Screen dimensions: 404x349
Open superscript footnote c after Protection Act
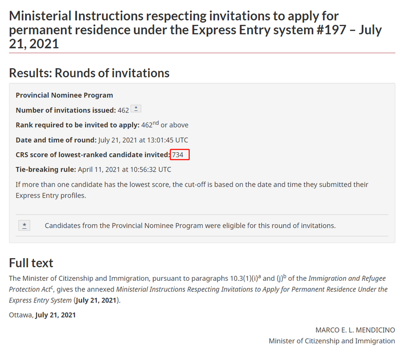[x=52, y=287]
